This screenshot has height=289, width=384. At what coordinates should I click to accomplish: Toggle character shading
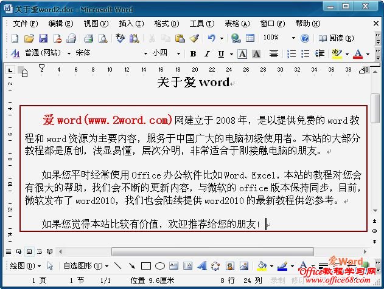[x=256, y=54]
